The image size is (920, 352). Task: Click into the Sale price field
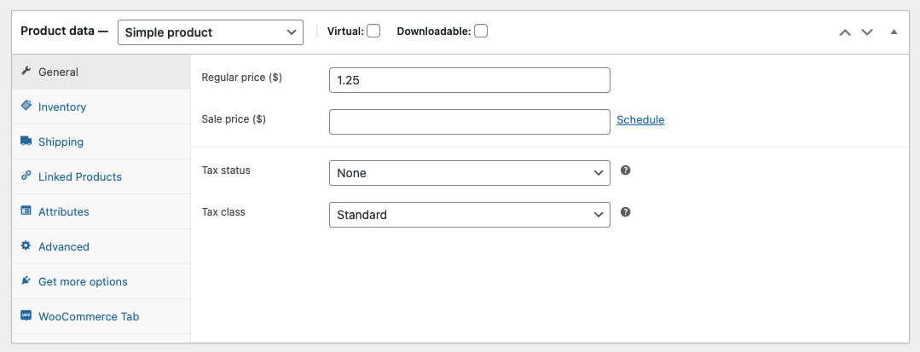pyautogui.click(x=470, y=122)
